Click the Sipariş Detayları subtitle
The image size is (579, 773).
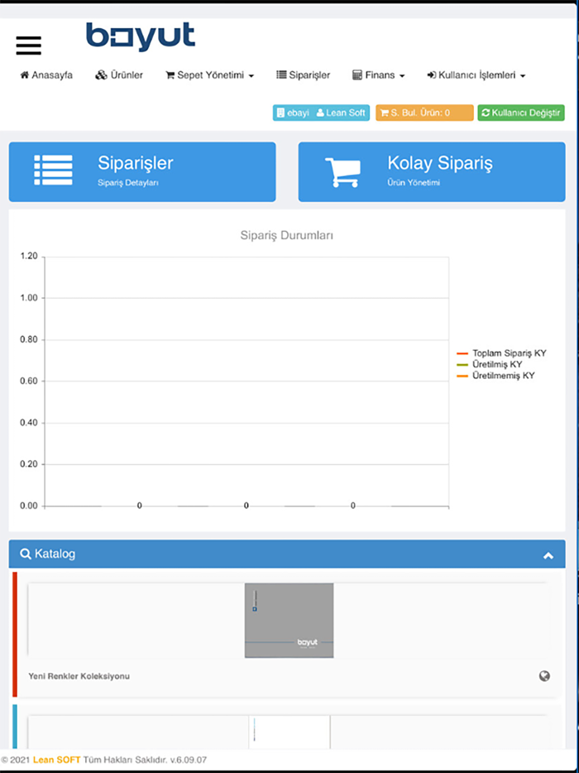[128, 183]
